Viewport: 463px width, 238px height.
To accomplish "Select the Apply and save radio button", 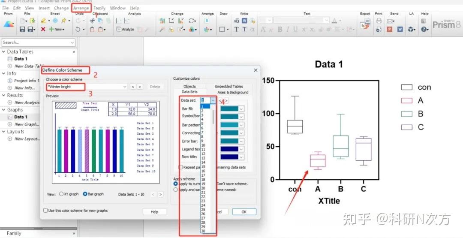I will 175,190.
